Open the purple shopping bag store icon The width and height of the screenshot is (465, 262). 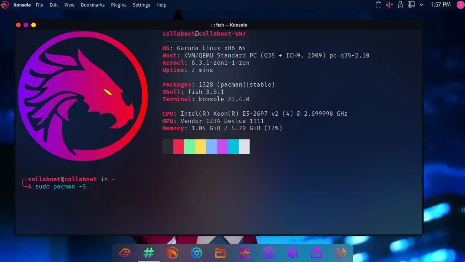316,253
